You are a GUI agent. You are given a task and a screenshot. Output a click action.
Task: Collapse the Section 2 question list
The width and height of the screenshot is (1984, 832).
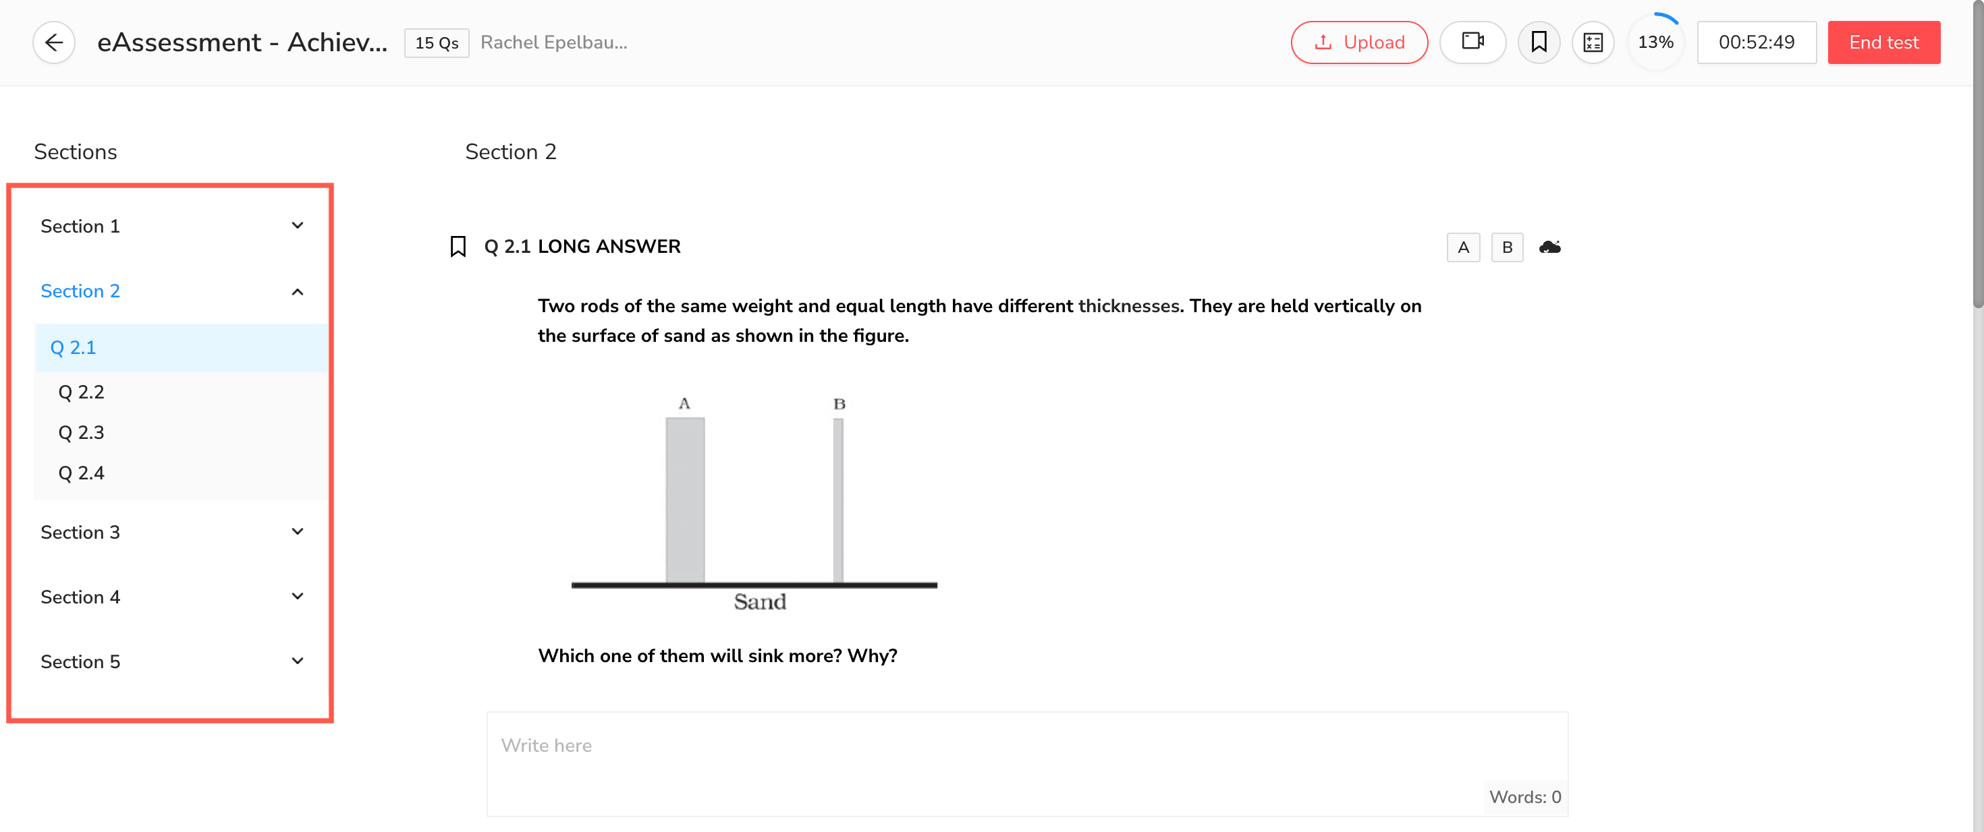[x=298, y=291]
